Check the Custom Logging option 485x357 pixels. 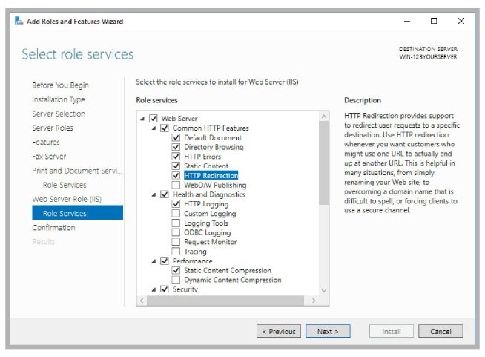click(176, 214)
